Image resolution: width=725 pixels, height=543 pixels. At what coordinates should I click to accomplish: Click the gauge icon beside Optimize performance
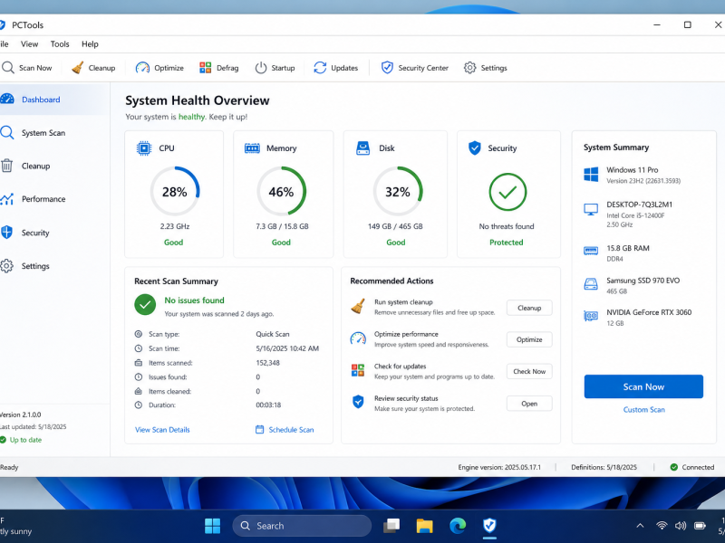point(358,338)
